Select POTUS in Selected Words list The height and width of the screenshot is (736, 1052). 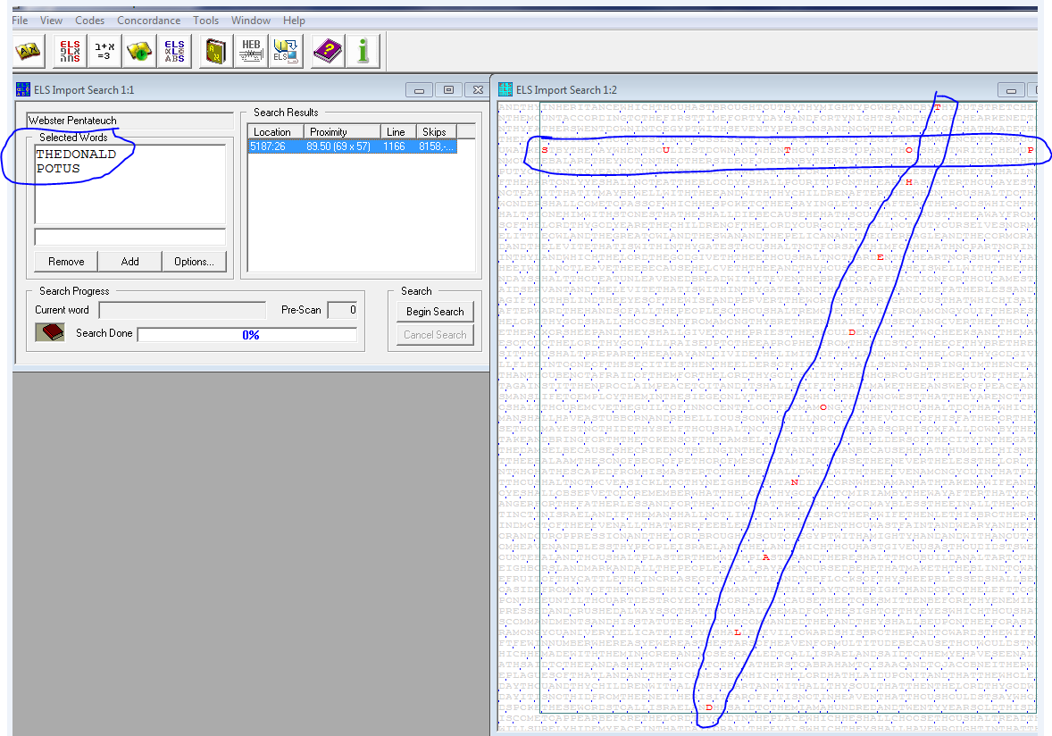pyautogui.click(x=58, y=169)
